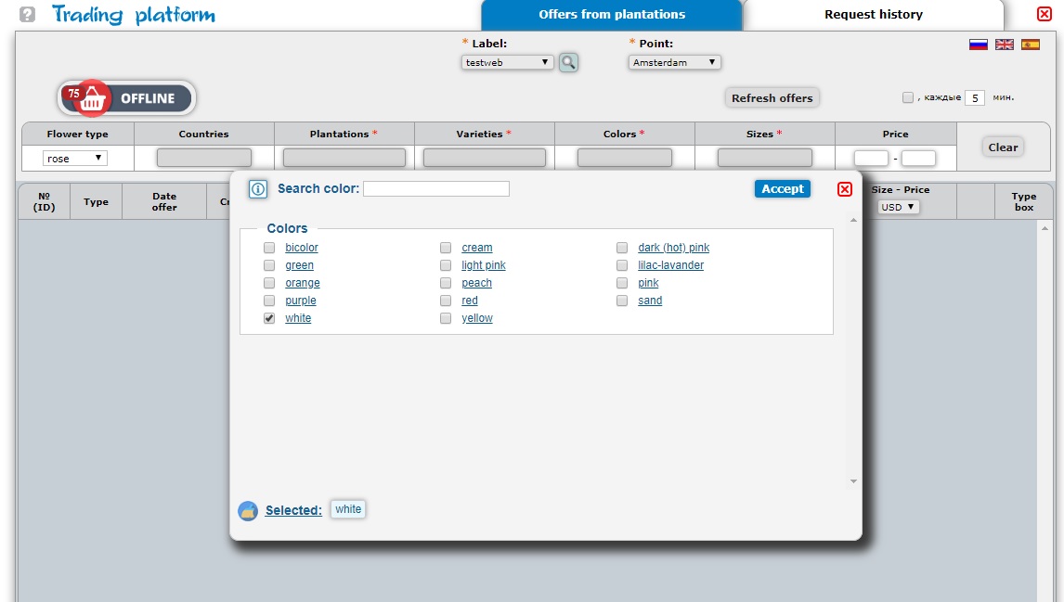Switch language to Spanish flag
This screenshot has height=602, width=1064.
pos(1030,45)
